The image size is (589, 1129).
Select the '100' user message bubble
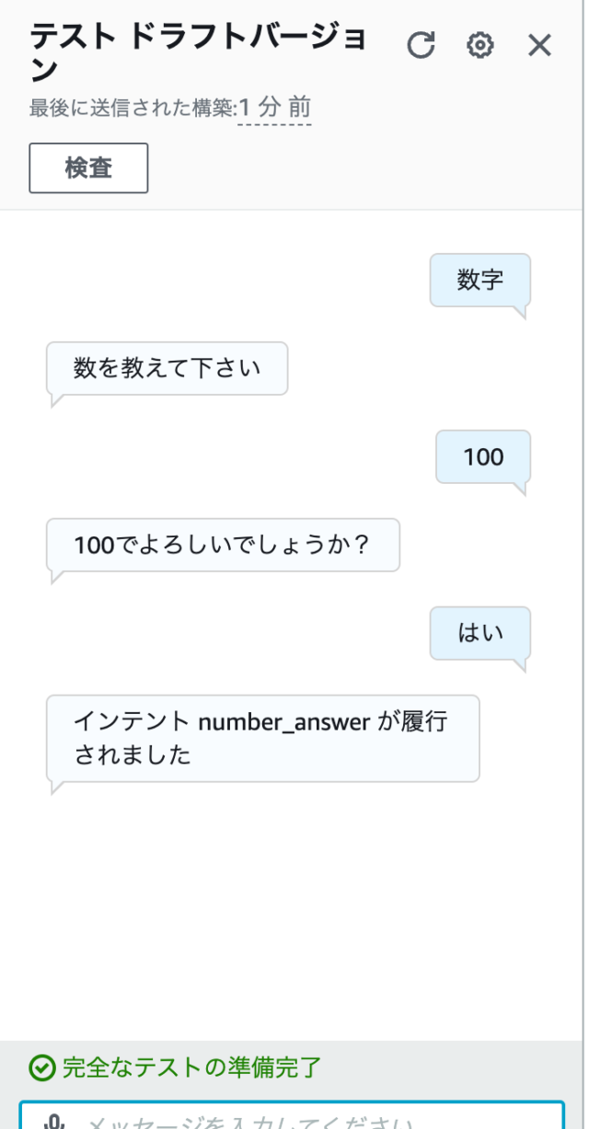pos(483,456)
